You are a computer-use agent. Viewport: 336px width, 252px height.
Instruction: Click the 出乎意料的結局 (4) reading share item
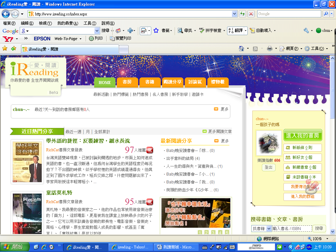[x=183, y=158]
